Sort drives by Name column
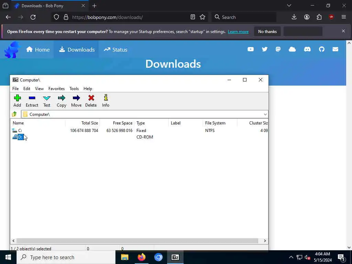This screenshot has width=352, height=264. coord(38,123)
